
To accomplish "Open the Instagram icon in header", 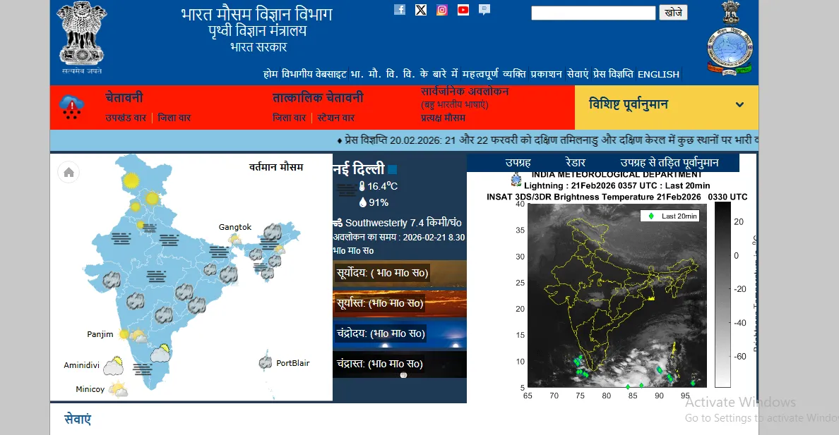I will point(442,10).
